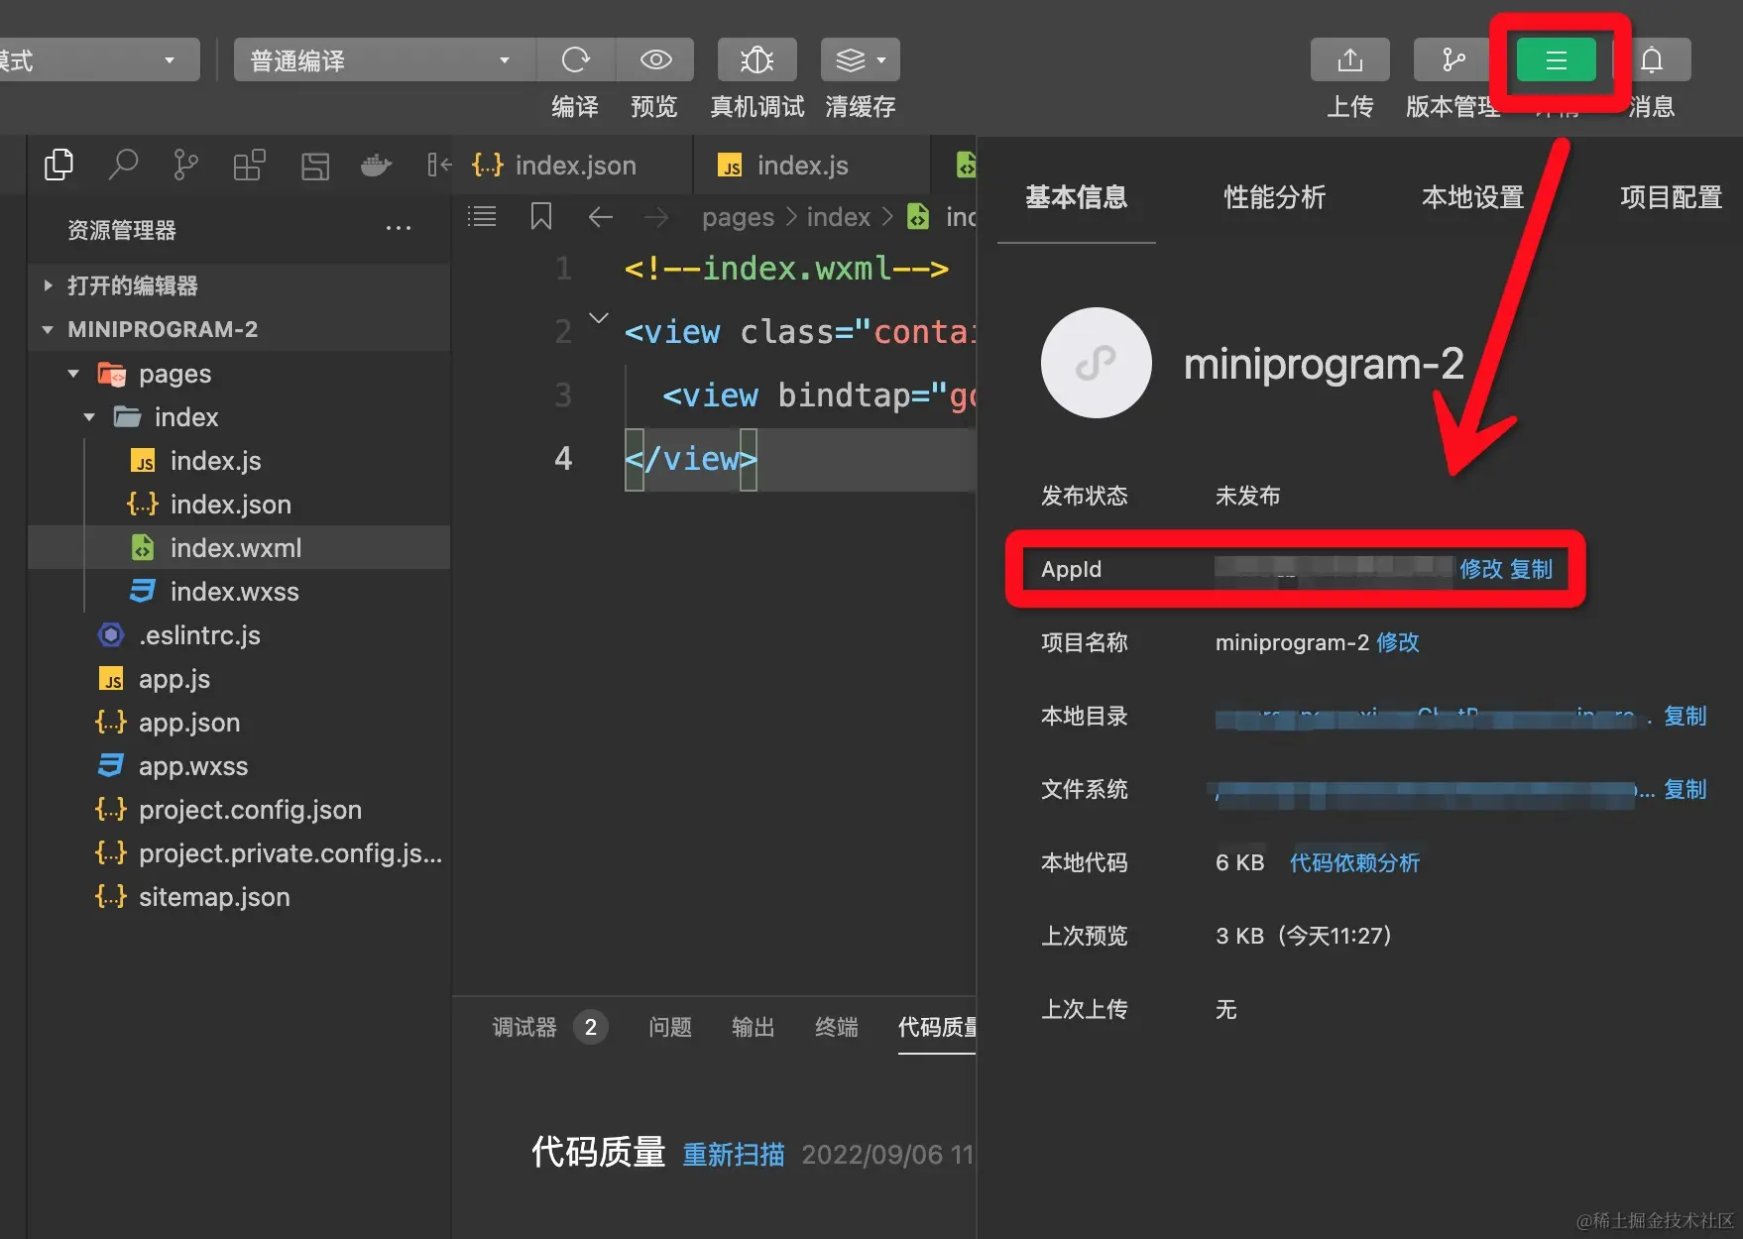Navigate back with the left arrow
1743x1239 pixels.
coord(601,217)
